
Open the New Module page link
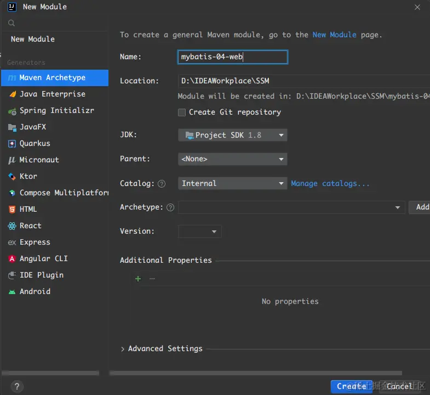(334, 35)
